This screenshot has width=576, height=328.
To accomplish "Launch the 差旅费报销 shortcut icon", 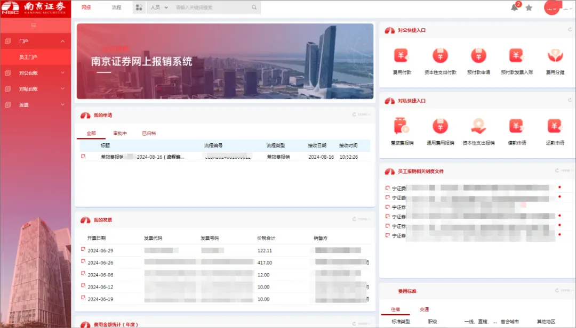I will [x=402, y=126].
